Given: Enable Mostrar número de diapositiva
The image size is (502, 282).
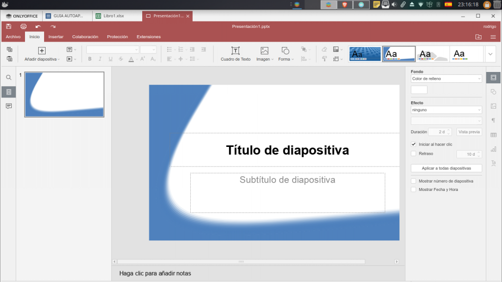Looking at the screenshot, I should pos(414,181).
